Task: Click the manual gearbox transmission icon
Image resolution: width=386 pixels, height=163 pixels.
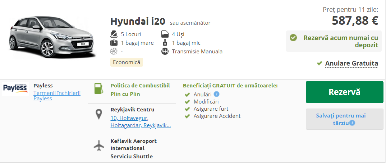Action: point(165,52)
